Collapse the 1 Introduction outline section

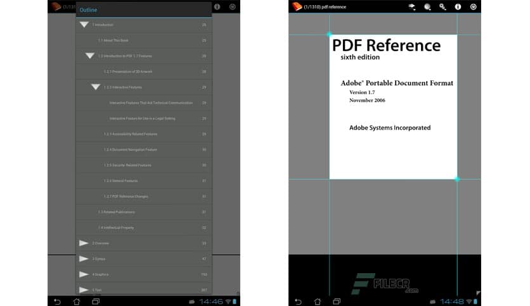pos(84,25)
